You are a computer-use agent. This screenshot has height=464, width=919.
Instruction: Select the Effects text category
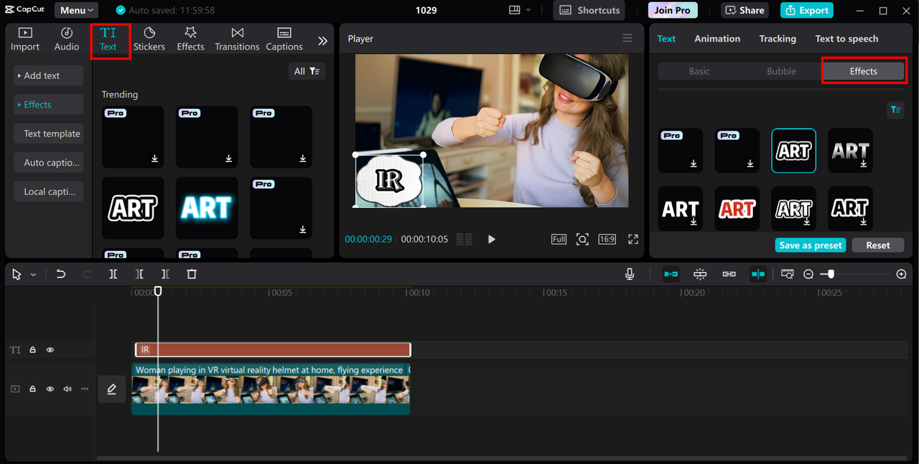tap(49, 105)
